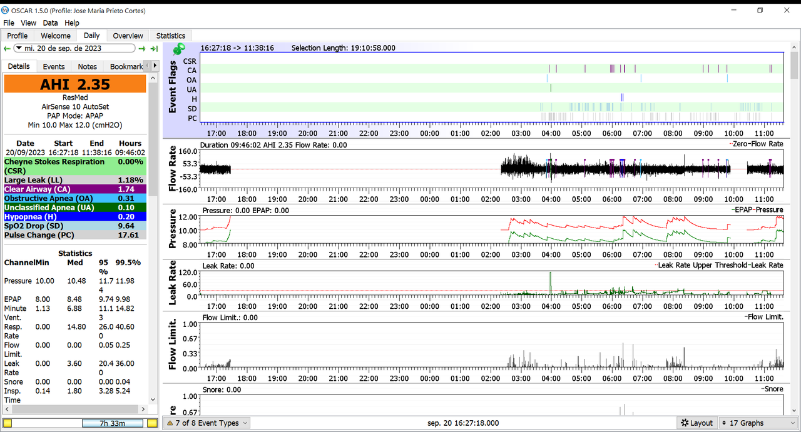801x432 pixels.
Task: Go to next day with right arrow
Action: click(142, 48)
